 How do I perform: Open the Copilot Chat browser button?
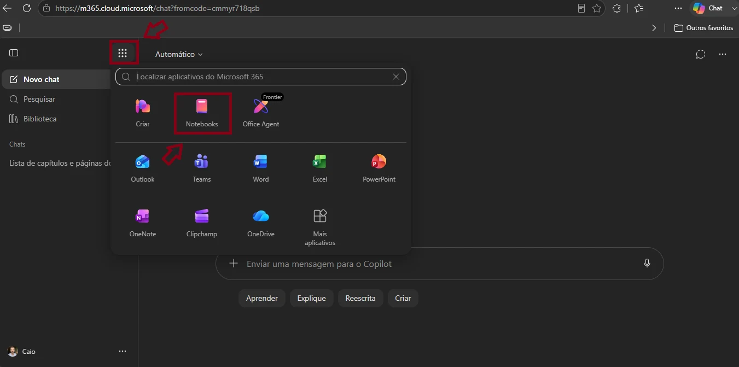(x=708, y=8)
